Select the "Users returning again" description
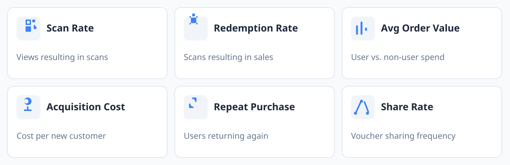Viewport: 510px width, 165px height. tap(226, 136)
